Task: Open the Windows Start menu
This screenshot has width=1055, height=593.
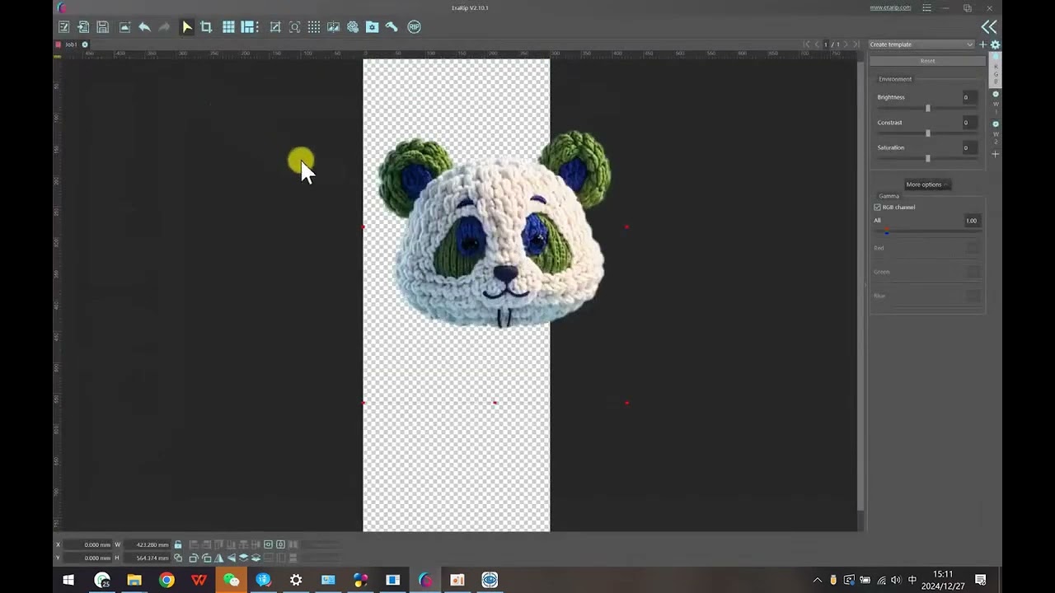Action: [68, 580]
